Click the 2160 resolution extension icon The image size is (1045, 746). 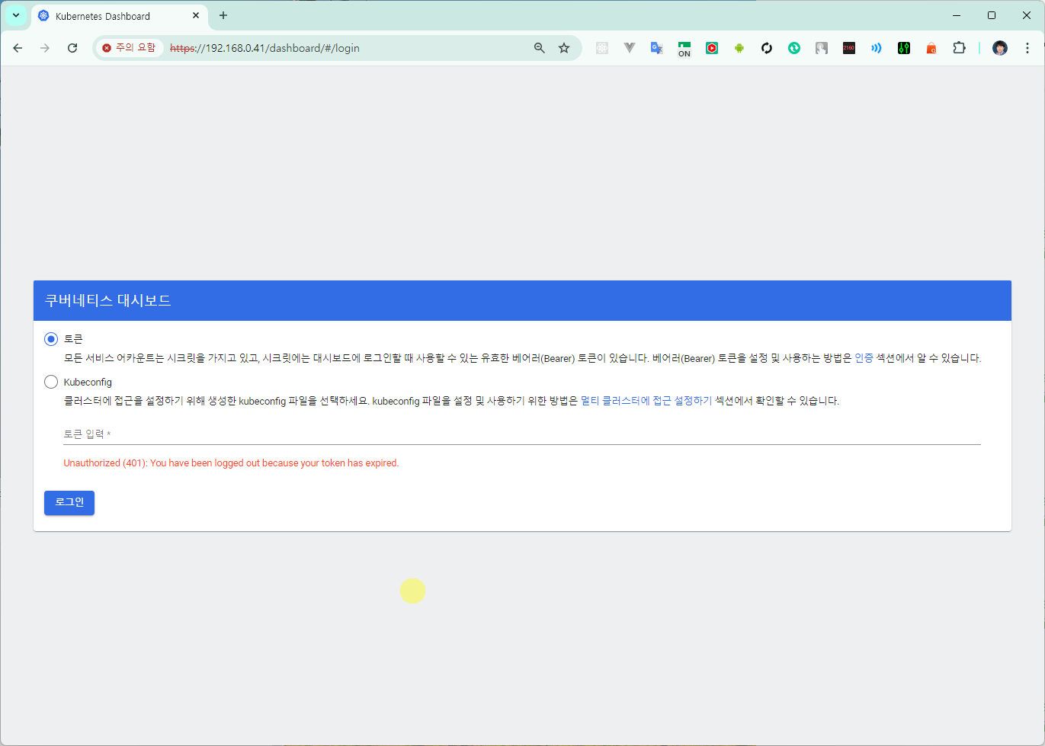point(849,48)
